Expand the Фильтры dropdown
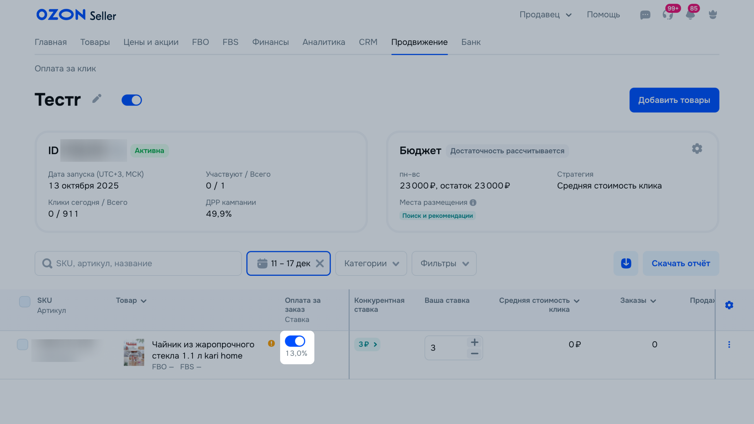This screenshot has height=424, width=754. tap(444, 263)
